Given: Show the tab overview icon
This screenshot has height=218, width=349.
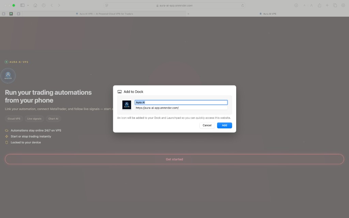Looking at the screenshot, I should click(x=335, y=5).
